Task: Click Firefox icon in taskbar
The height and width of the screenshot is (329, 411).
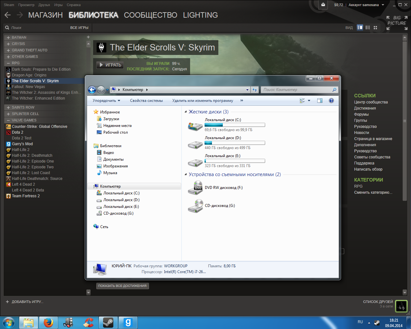Action: [48, 322]
